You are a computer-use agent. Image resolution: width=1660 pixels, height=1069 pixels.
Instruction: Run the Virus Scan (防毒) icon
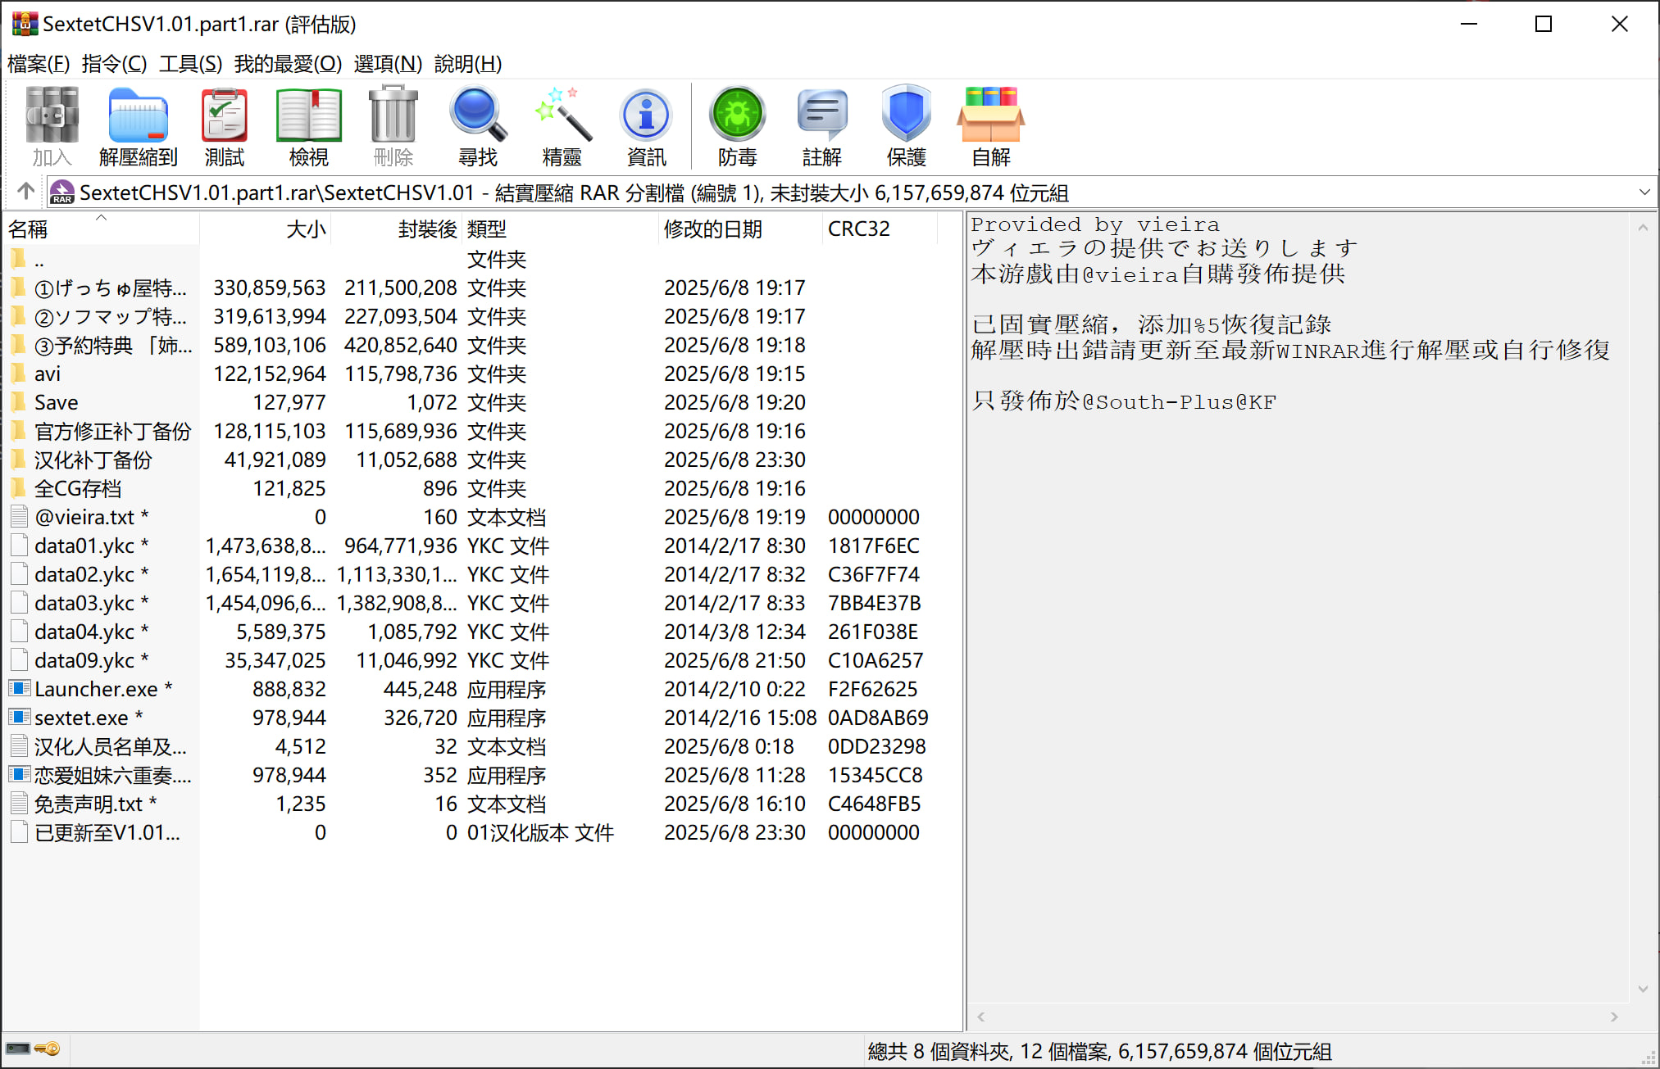737,125
